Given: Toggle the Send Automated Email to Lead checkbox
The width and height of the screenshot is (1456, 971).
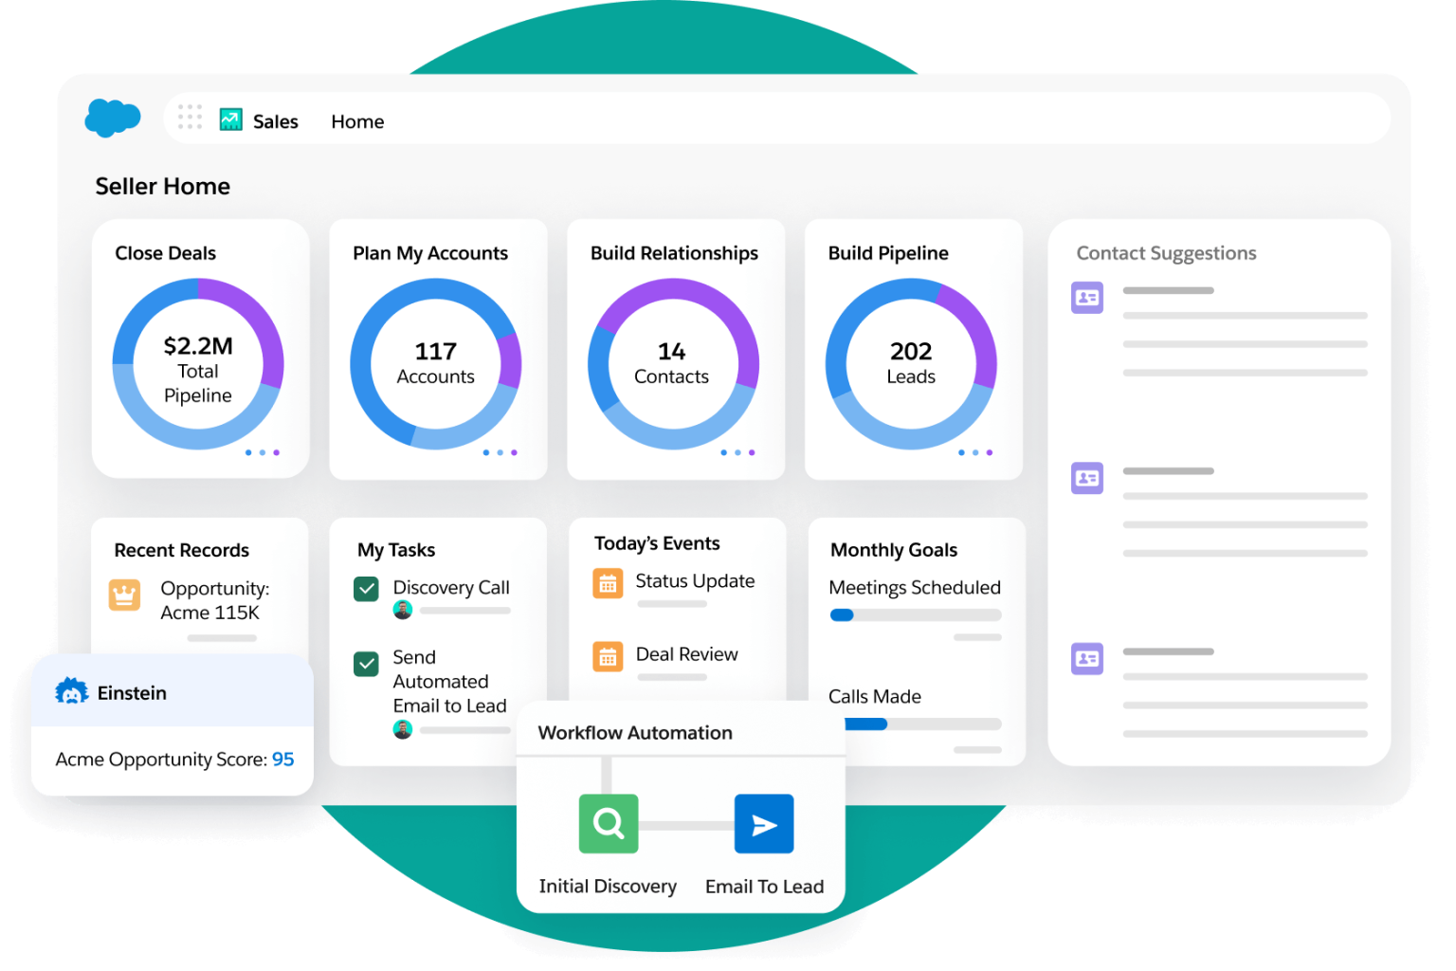Looking at the screenshot, I should (x=366, y=664).
